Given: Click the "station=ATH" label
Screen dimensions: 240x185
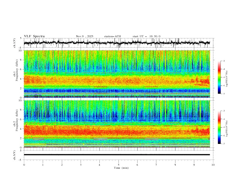Looking at the screenshot, I should point(112,36).
